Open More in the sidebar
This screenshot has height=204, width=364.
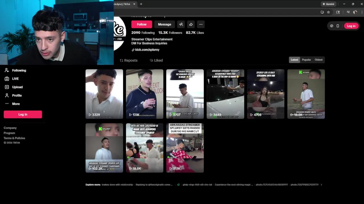coord(12,104)
